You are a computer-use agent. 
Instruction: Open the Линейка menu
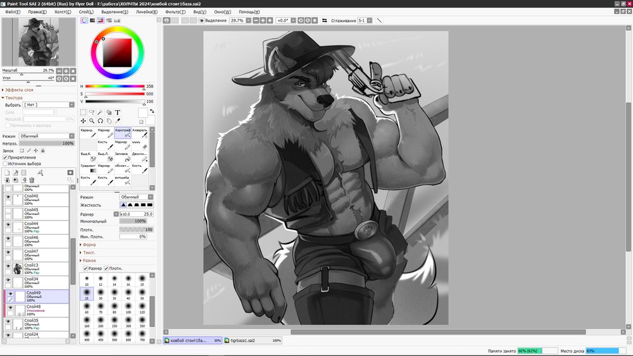point(147,11)
